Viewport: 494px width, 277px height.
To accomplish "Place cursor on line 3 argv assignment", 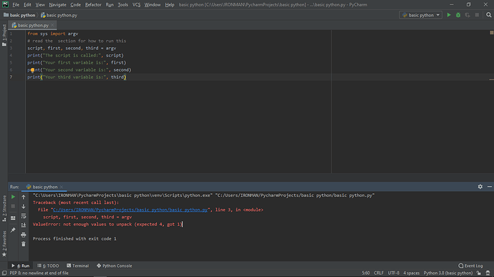I will coord(72,48).
